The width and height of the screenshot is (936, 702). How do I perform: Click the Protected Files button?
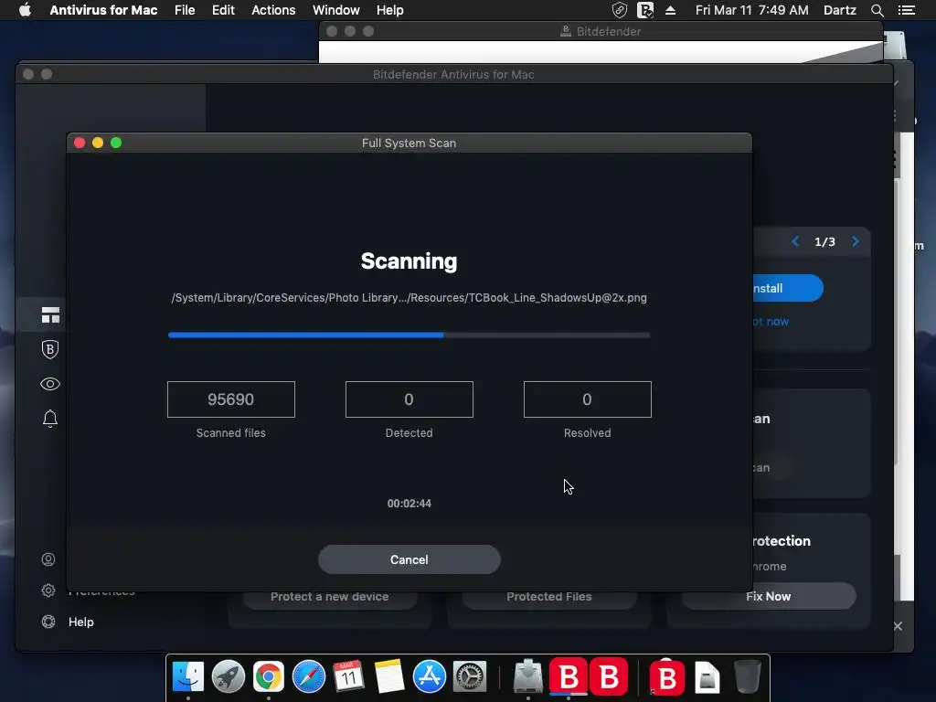tap(549, 597)
